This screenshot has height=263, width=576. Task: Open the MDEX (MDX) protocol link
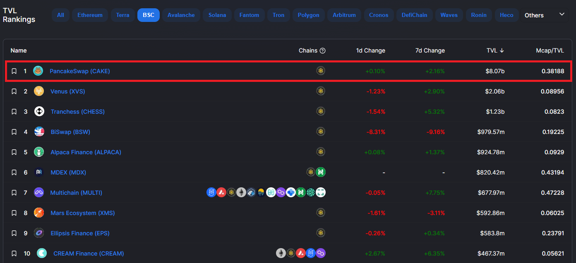click(x=68, y=172)
